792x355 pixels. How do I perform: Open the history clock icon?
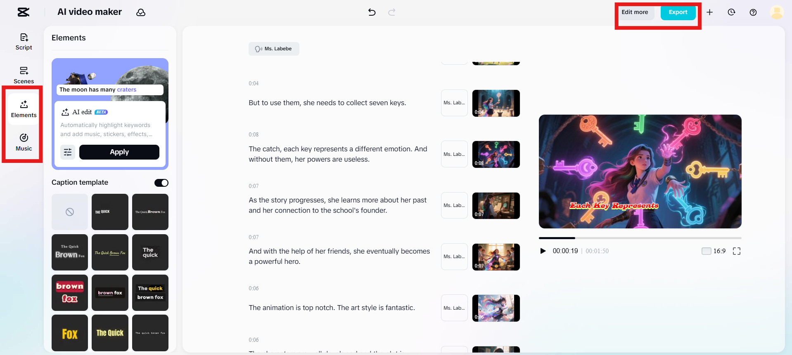click(x=731, y=12)
